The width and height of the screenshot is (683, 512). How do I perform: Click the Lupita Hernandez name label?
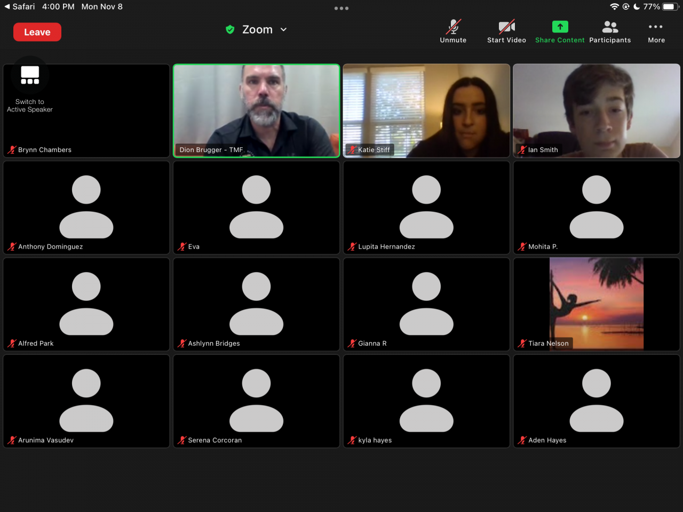(x=386, y=247)
